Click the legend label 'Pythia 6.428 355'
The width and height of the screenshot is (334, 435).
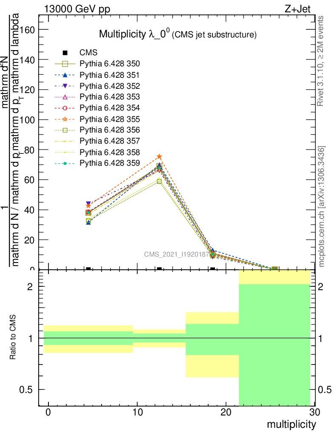click(110, 119)
